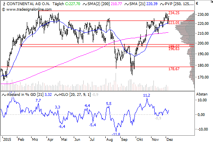The image size is (213, 142).
Task: Click the 200,00 price axis label
Action: tap(203, 43)
